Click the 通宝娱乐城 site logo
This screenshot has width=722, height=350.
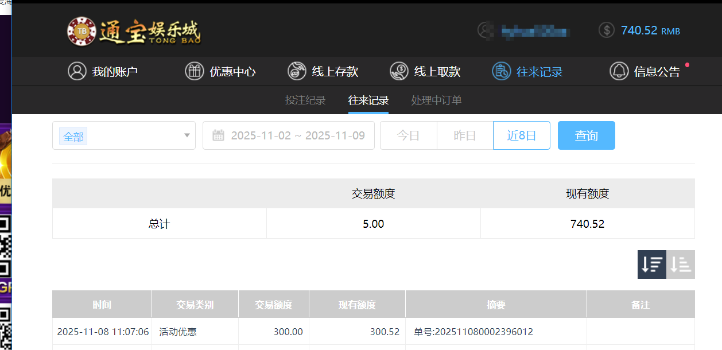[x=135, y=30]
